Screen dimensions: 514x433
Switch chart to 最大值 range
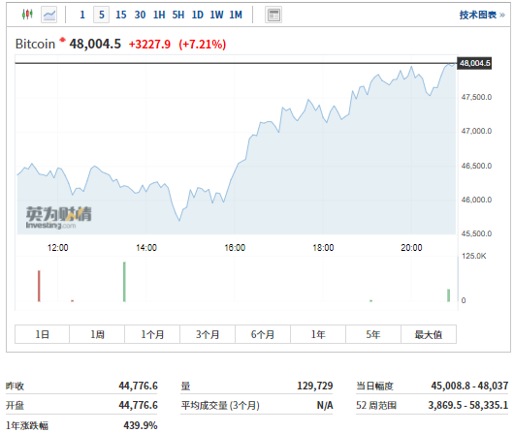[429, 334]
